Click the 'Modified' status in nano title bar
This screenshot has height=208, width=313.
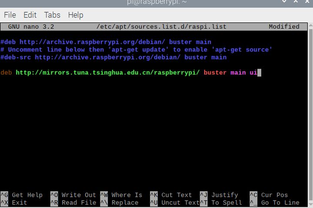click(x=284, y=27)
